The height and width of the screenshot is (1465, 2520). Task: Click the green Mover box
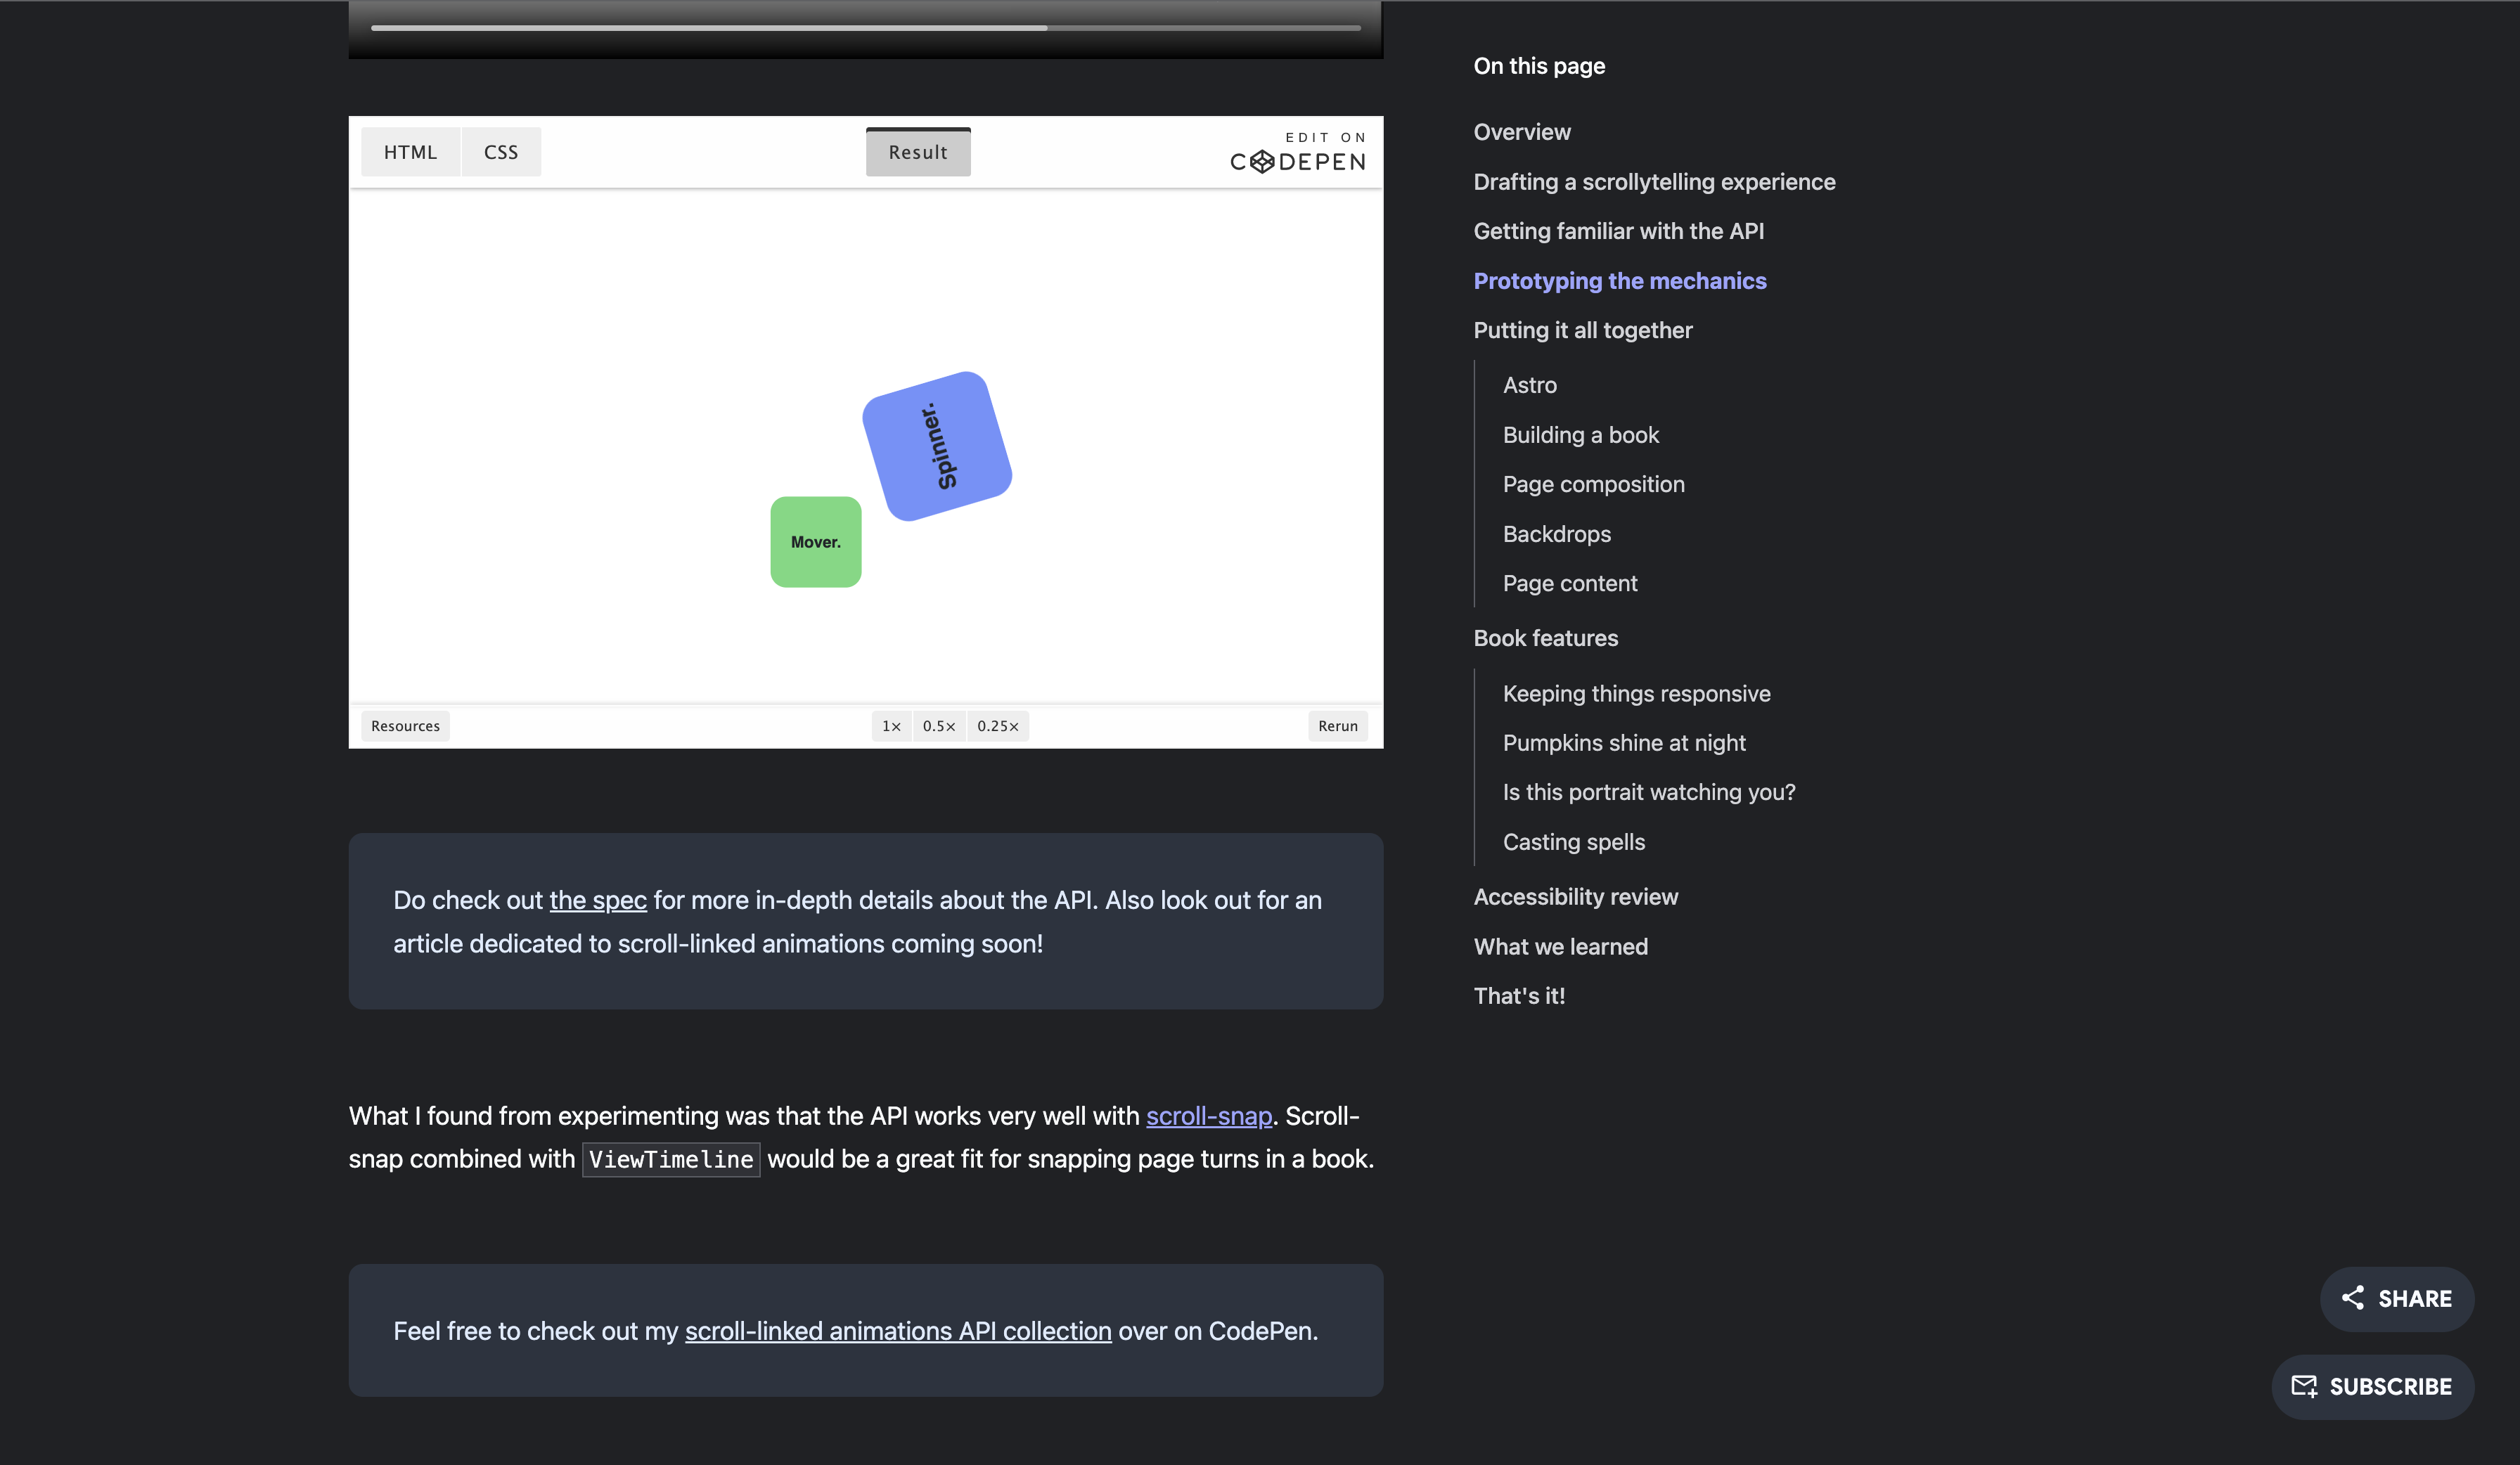tap(816, 542)
